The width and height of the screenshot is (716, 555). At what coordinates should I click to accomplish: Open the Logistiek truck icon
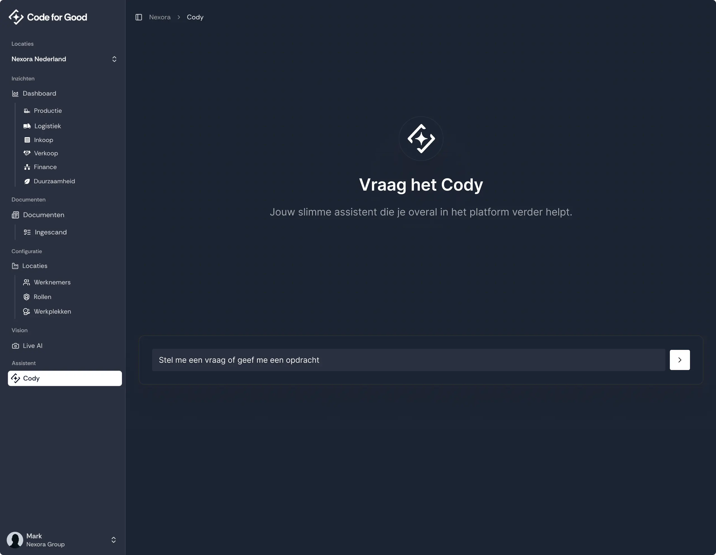point(27,126)
